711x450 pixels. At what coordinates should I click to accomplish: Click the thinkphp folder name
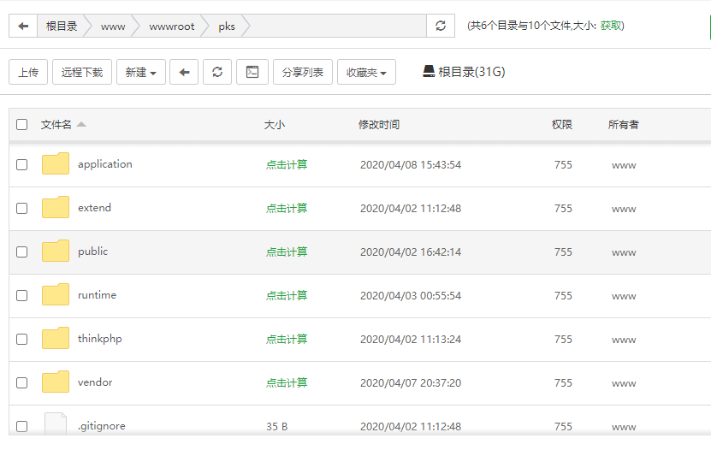click(x=100, y=340)
